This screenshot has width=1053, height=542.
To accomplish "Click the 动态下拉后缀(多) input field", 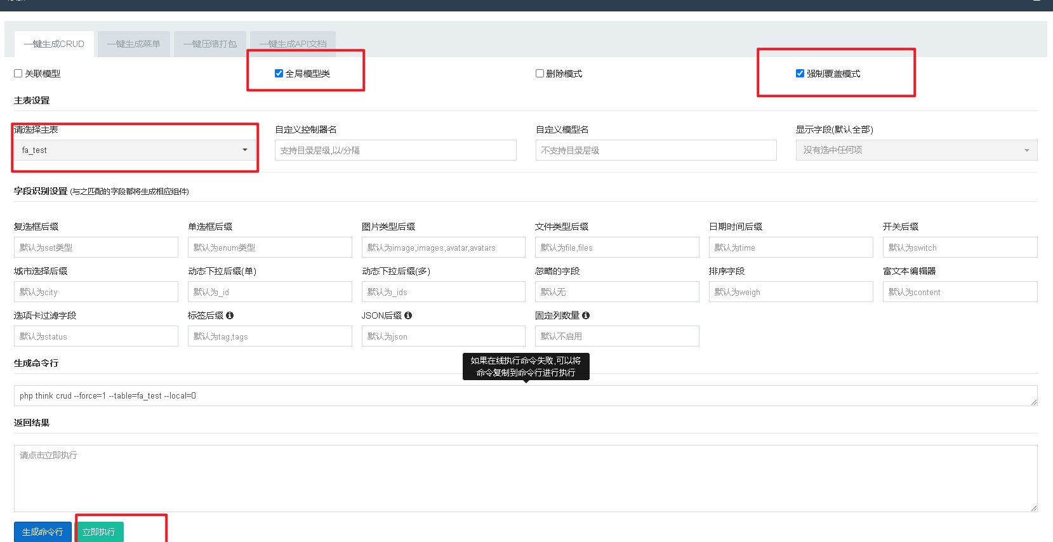I will point(444,292).
